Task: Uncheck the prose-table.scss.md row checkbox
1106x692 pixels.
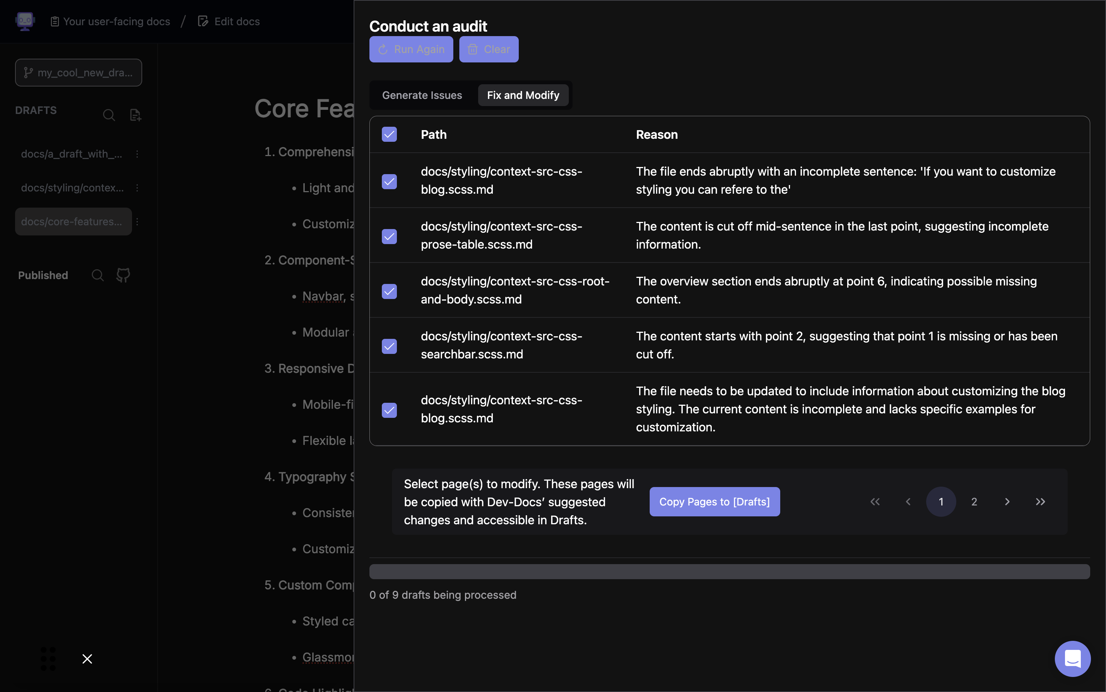Action: coord(389,236)
